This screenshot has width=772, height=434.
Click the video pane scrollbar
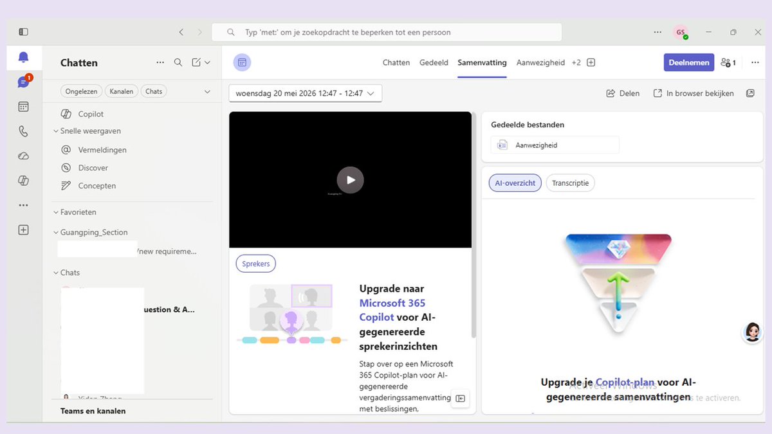[x=474, y=225]
